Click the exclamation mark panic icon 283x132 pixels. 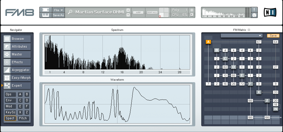tap(254, 10)
